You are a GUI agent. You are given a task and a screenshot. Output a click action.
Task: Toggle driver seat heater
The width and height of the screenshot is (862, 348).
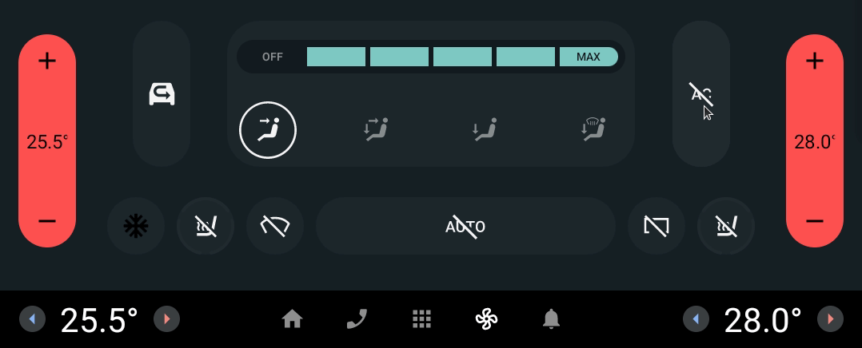click(x=206, y=226)
